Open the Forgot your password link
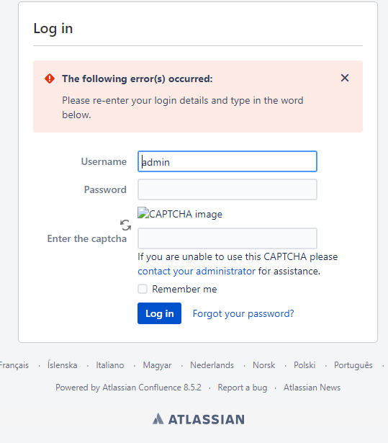Screen dimensions: 388x443 (x=243, y=313)
